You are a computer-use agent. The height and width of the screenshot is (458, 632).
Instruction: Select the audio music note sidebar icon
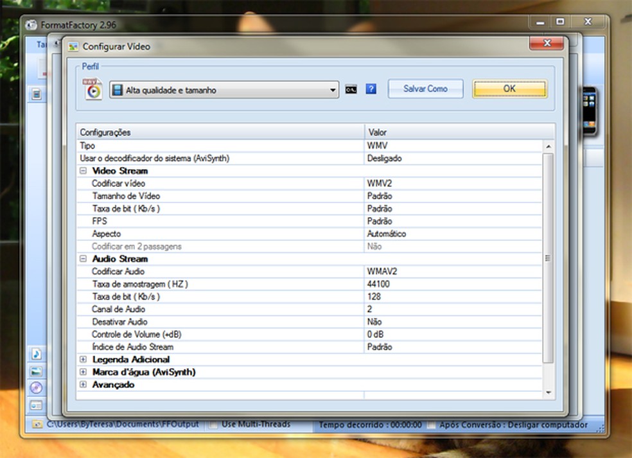pos(36,354)
